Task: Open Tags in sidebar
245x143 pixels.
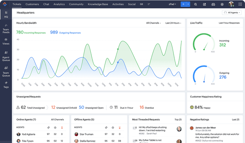Action: point(6,85)
